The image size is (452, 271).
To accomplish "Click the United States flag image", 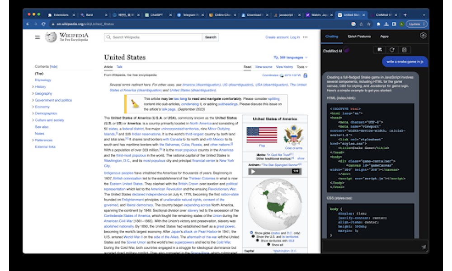I will point(262,135).
